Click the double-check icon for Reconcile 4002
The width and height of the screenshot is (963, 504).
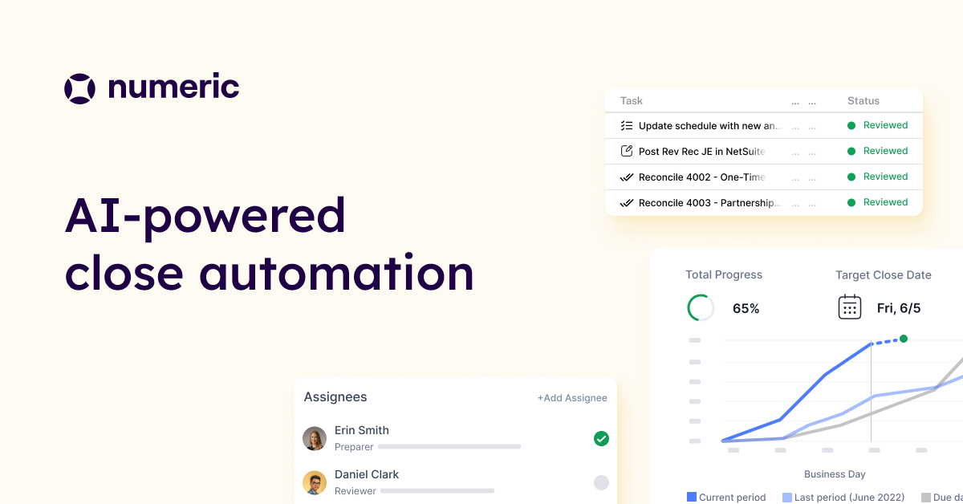[627, 177]
